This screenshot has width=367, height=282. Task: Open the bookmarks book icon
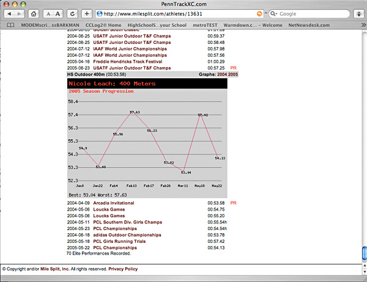[x=10, y=25]
